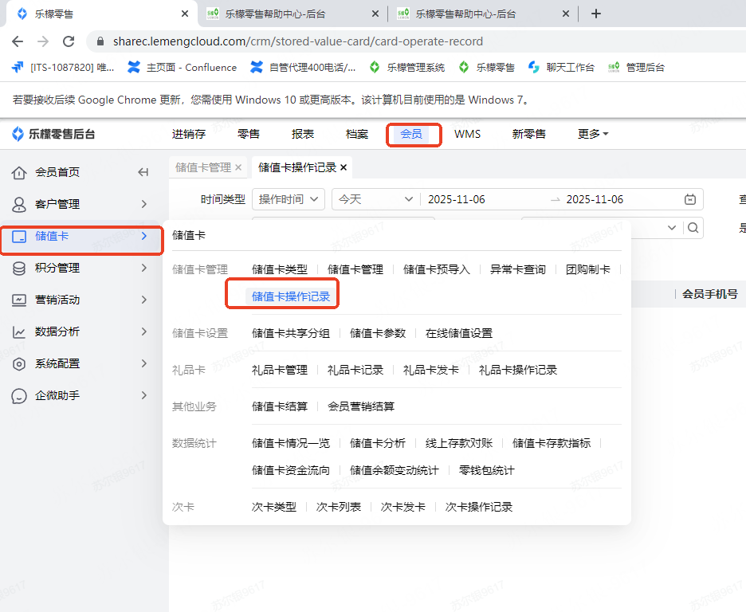
Task: Click the 积分管理 coins icon
Action: [x=19, y=269]
